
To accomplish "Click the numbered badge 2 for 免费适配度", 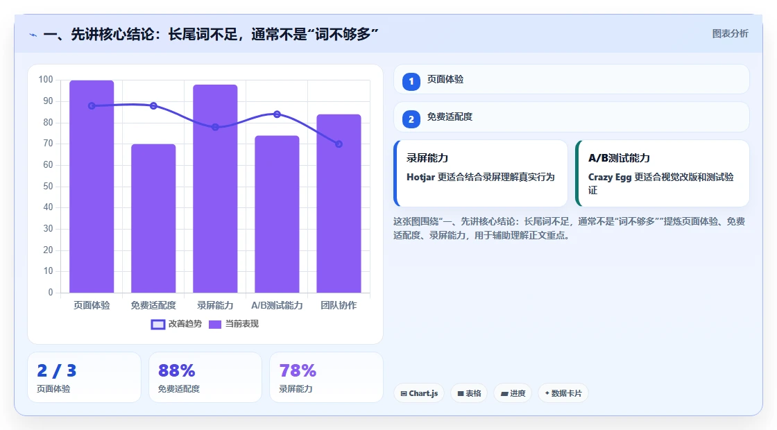I will [x=411, y=119].
